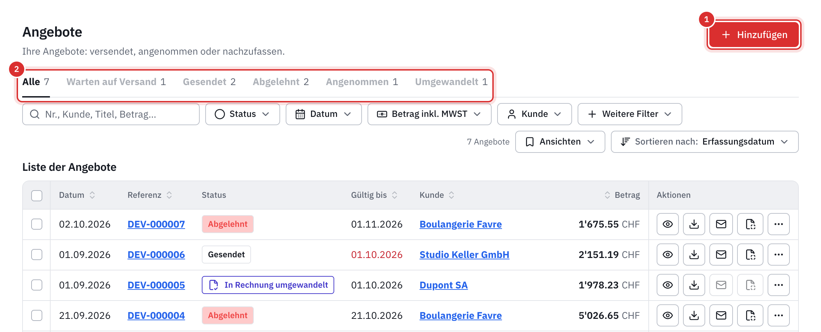Email offer DEV-000004 via envelope icon
The height and width of the screenshot is (332, 821).
click(x=721, y=315)
